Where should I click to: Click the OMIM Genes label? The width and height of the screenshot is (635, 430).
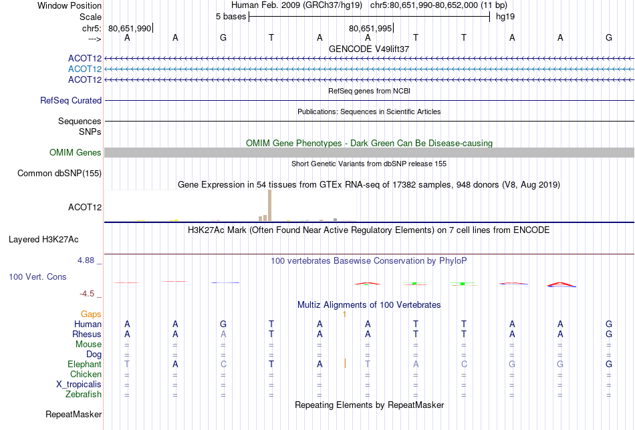tap(76, 152)
